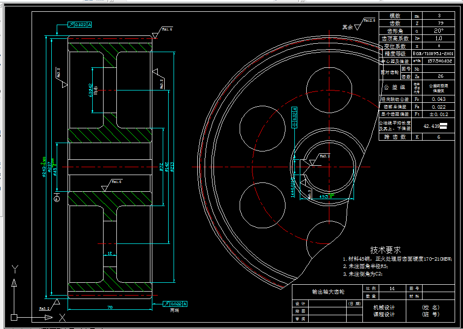Click the (日期) cell
463x329 pixels.
click(354, 303)
